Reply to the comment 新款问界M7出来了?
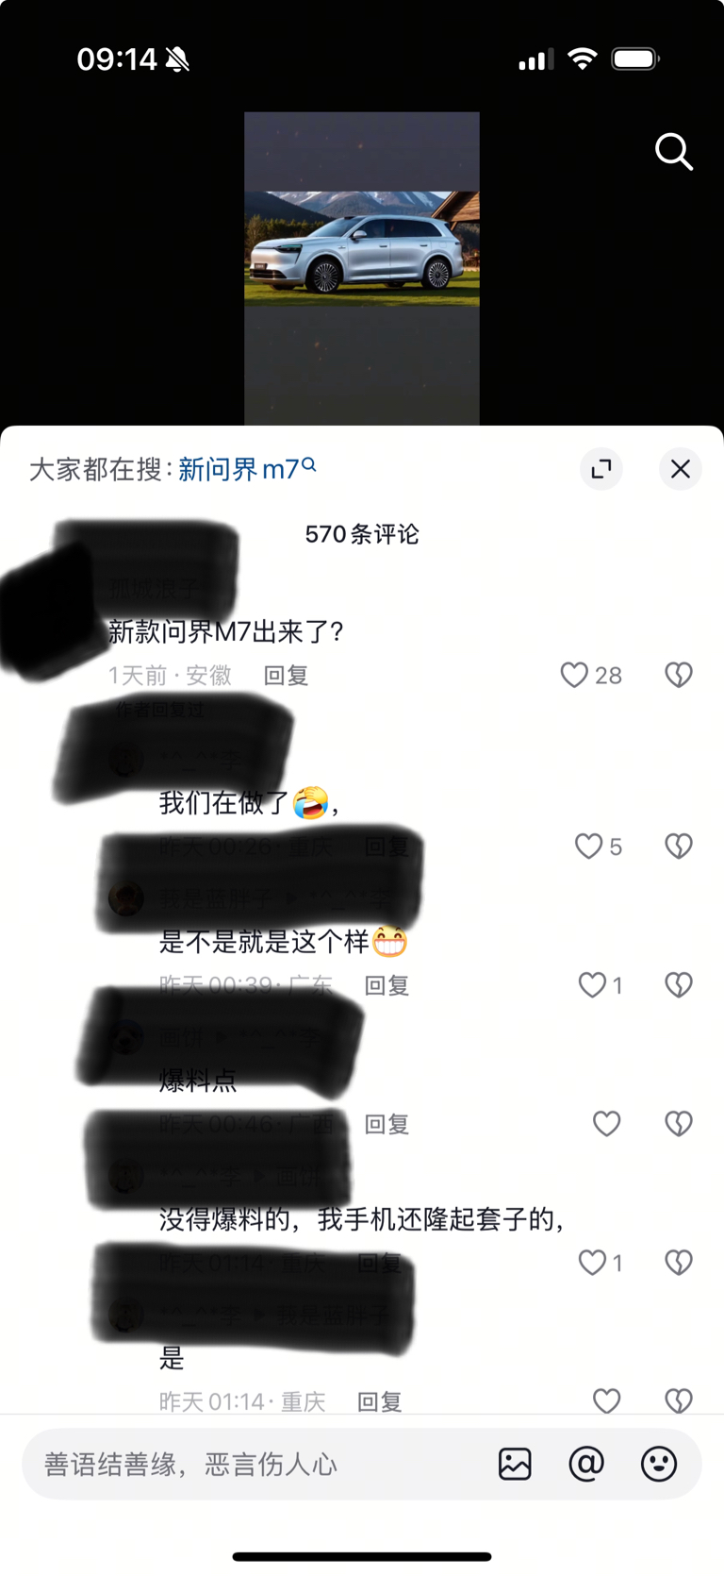 [x=286, y=676]
